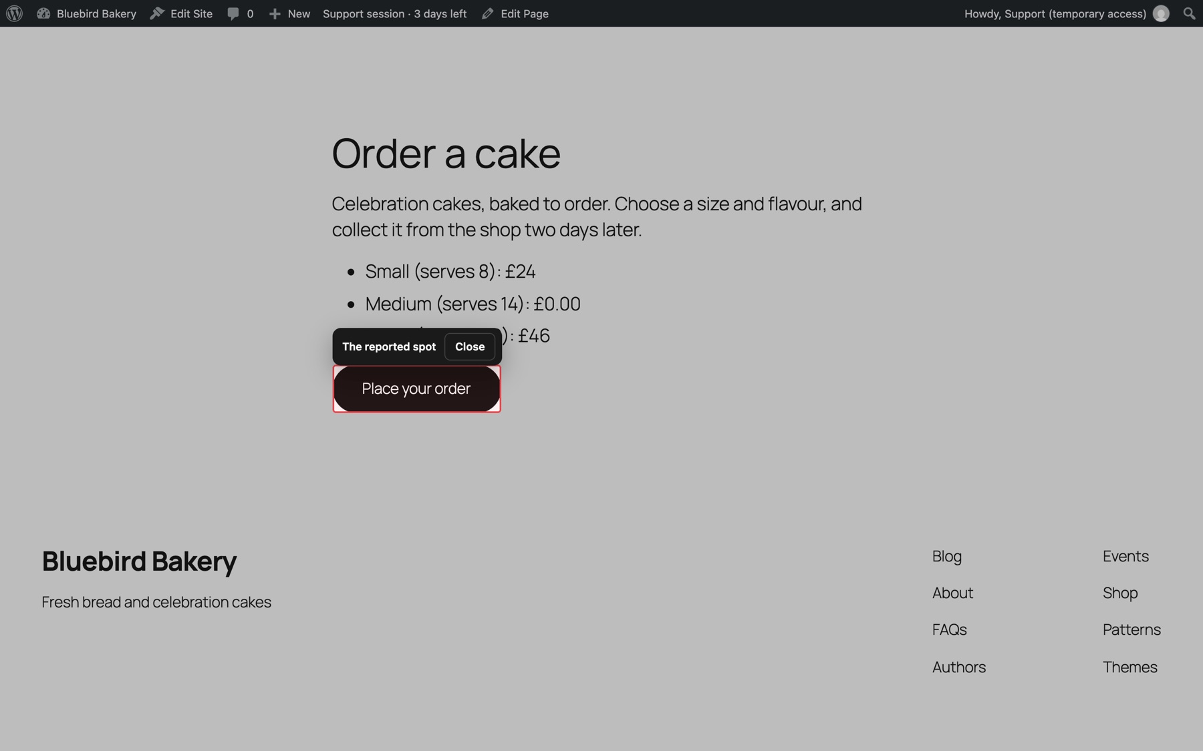The height and width of the screenshot is (751, 1203).
Task: Open the Shop footer link
Action: (x=1120, y=593)
